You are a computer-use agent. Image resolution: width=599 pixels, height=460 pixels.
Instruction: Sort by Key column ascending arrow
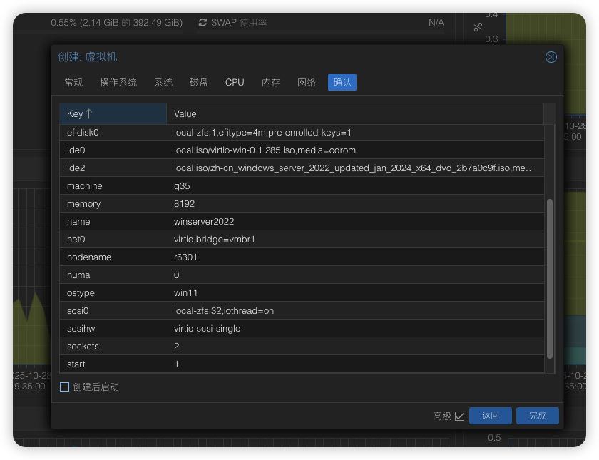89,114
